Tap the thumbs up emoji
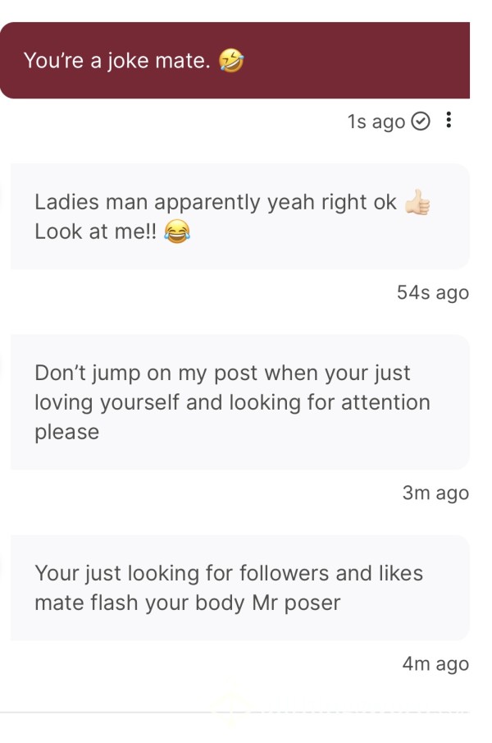The height and width of the screenshot is (743, 492). click(x=417, y=202)
